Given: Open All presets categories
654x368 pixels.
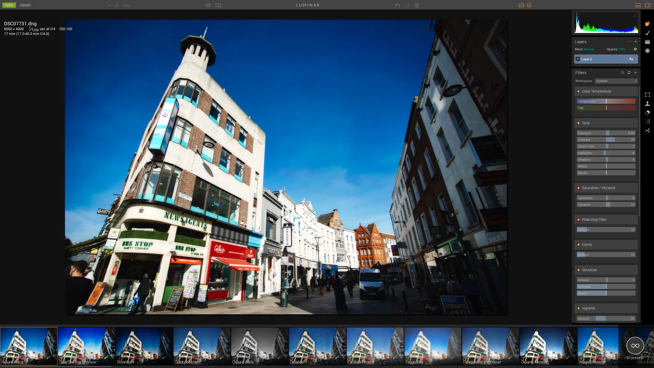Looking at the screenshot, I should (x=635, y=346).
